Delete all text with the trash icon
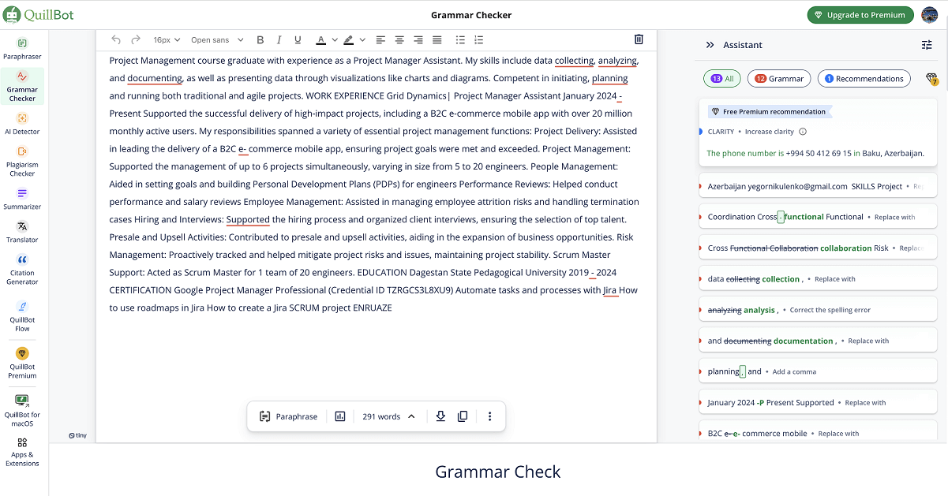948x496 pixels. (x=639, y=39)
